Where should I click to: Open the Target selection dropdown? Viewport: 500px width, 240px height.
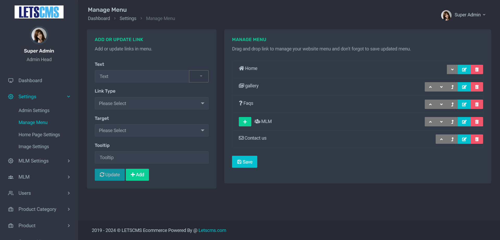[152, 130]
